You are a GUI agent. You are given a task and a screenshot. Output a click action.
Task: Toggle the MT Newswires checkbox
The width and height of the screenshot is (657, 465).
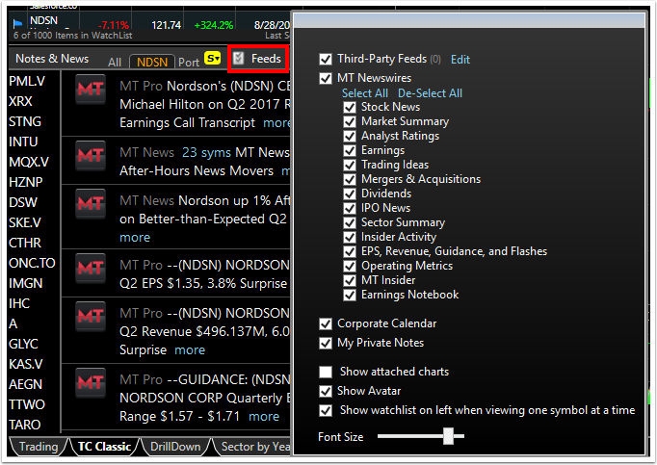click(x=326, y=78)
